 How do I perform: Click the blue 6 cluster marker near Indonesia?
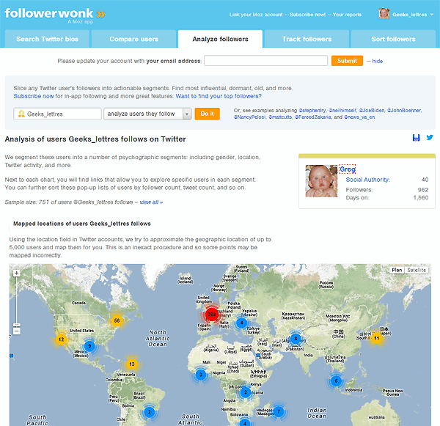pos(336,381)
